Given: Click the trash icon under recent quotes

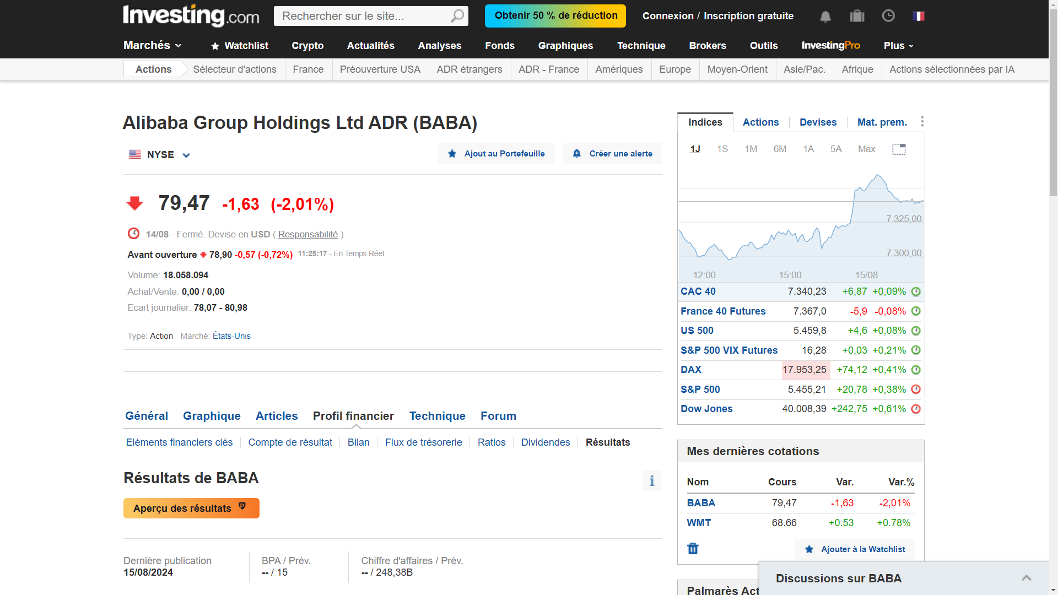Looking at the screenshot, I should coord(693,549).
